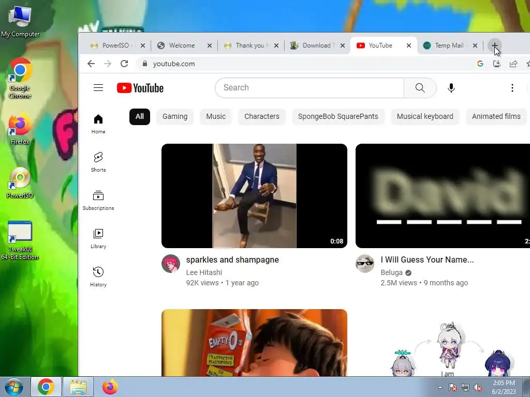Click the Beluga channel avatar
Screen dimensions: 530x397
[x=365, y=264]
